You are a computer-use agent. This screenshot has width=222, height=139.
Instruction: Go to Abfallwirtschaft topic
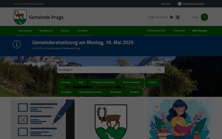pyautogui.click(x=156, y=31)
